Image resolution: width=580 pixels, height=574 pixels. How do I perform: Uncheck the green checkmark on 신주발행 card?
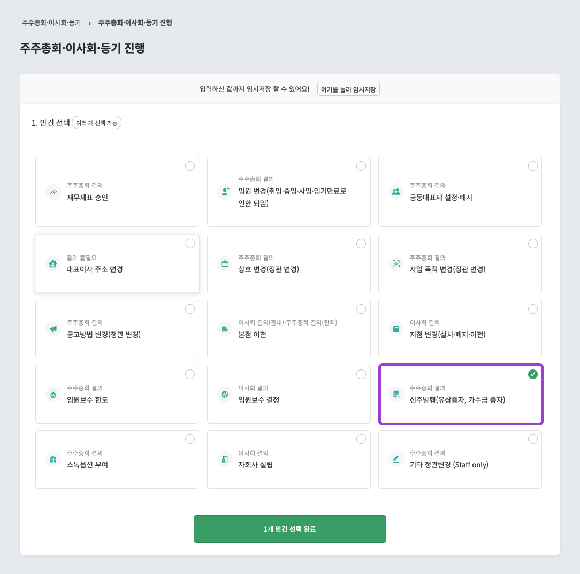(x=533, y=374)
